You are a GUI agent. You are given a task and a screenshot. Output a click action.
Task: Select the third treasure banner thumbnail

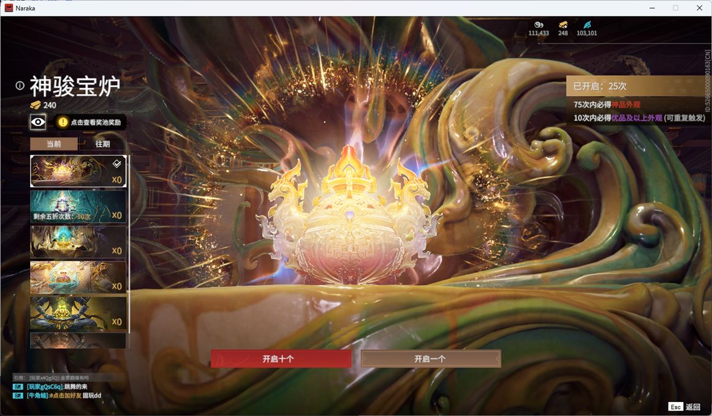point(78,242)
